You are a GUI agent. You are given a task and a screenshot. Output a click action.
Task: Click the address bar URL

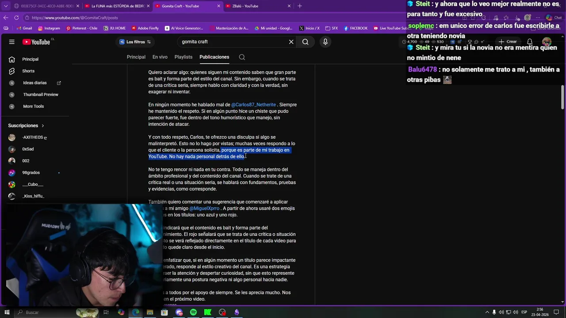click(75, 18)
